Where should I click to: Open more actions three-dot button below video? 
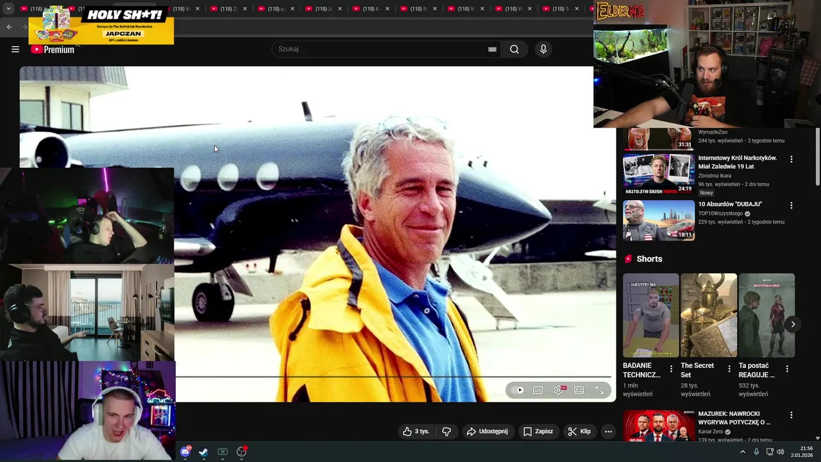click(608, 432)
